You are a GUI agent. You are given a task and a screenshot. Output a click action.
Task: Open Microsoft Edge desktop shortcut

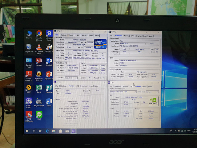(x=49, y=35)
